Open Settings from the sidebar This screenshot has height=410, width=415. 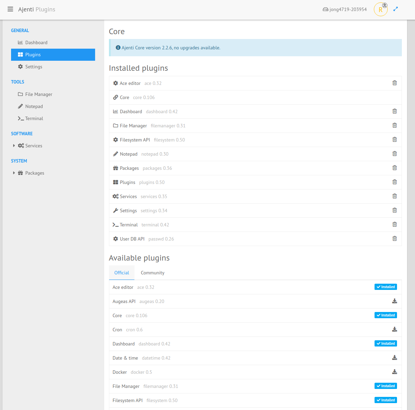coord(53,67)
